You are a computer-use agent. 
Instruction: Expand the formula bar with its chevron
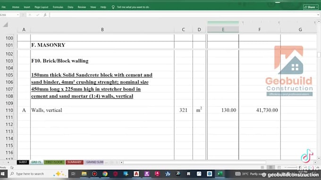(x=318, y=15)
